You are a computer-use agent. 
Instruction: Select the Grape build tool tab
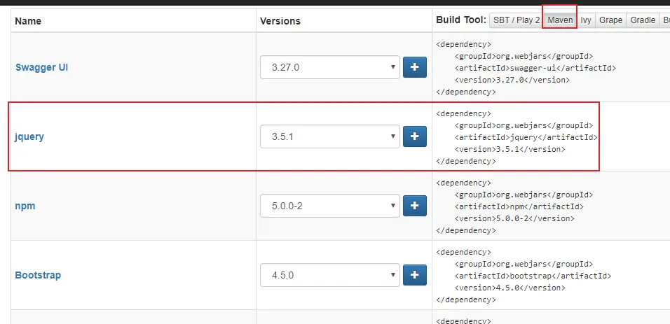(610, 20)
